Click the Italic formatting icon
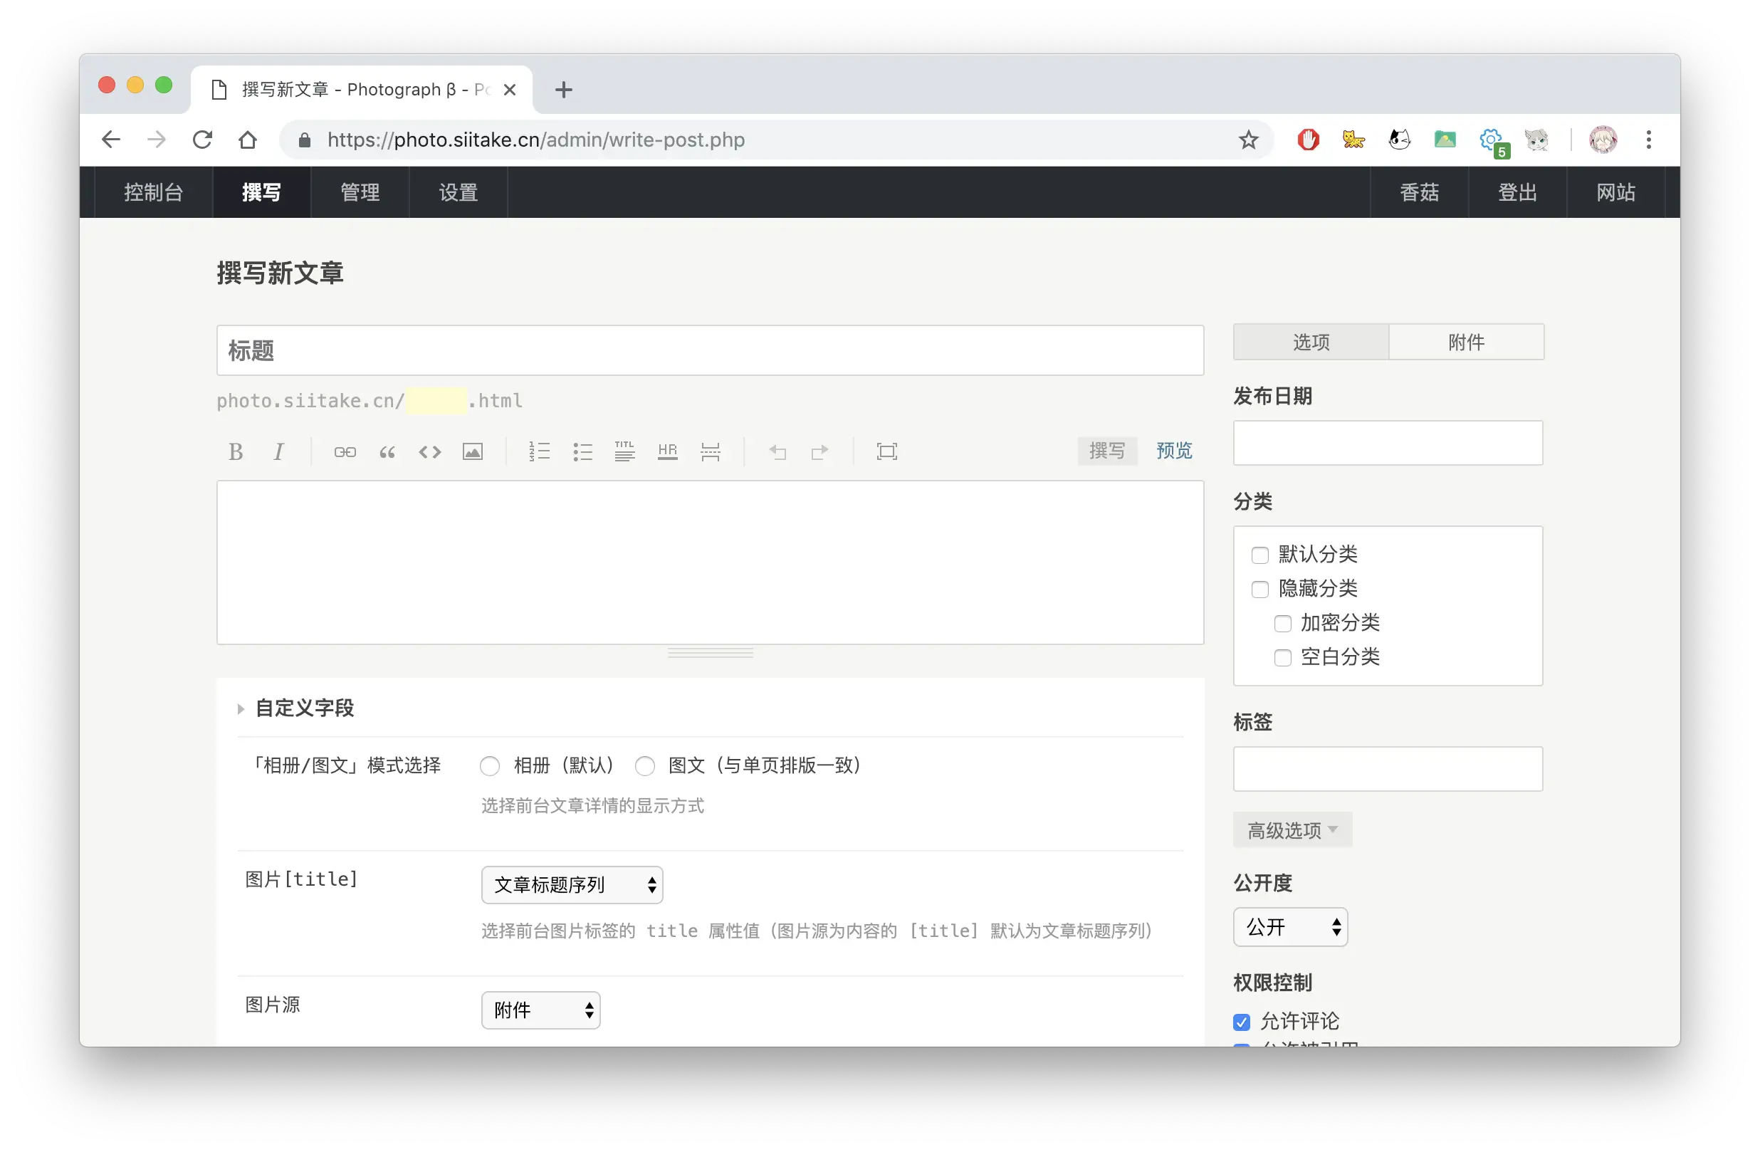Viewport: 1760px width, 1152px height. pos(279,451)
